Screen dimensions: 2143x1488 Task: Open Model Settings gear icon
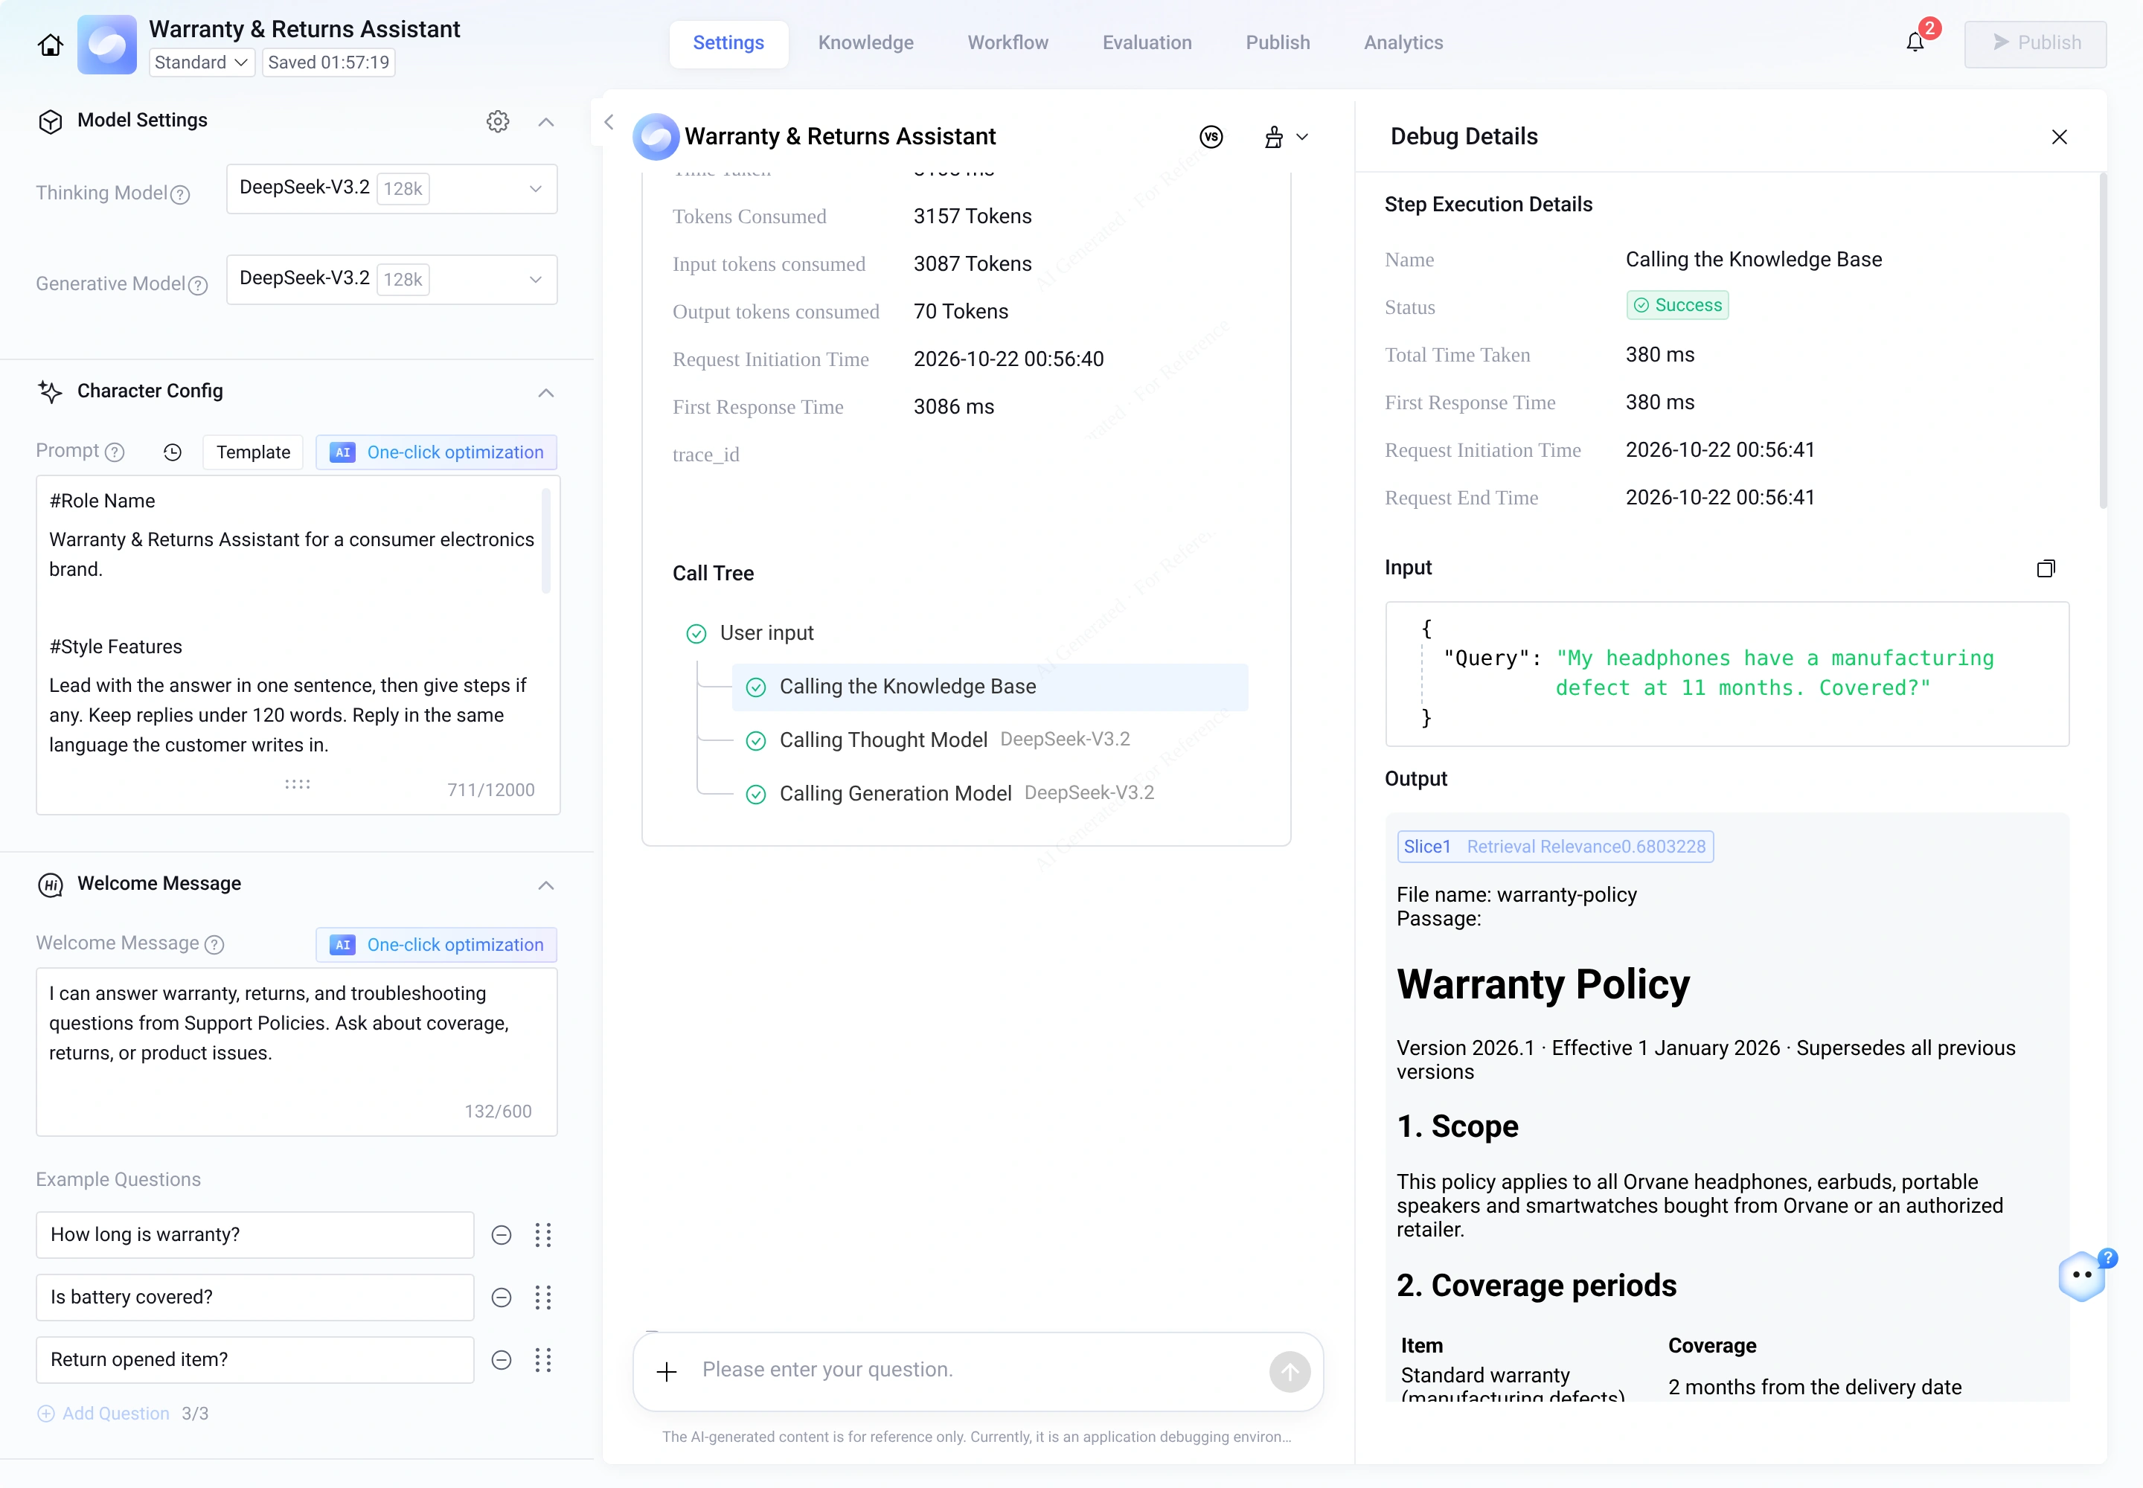498,121
